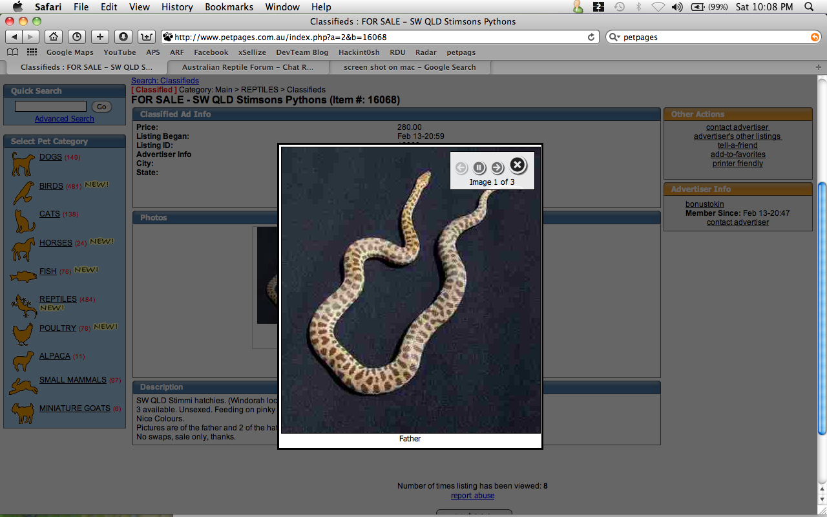Click the father python lightbox image
This screenshot has height=517, width=827.
(x=410, y=290)
